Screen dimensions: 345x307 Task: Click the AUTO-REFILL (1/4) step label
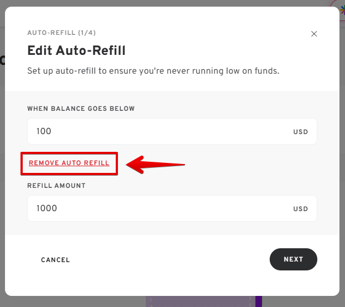pyautogui.click(x=57, y=33)
